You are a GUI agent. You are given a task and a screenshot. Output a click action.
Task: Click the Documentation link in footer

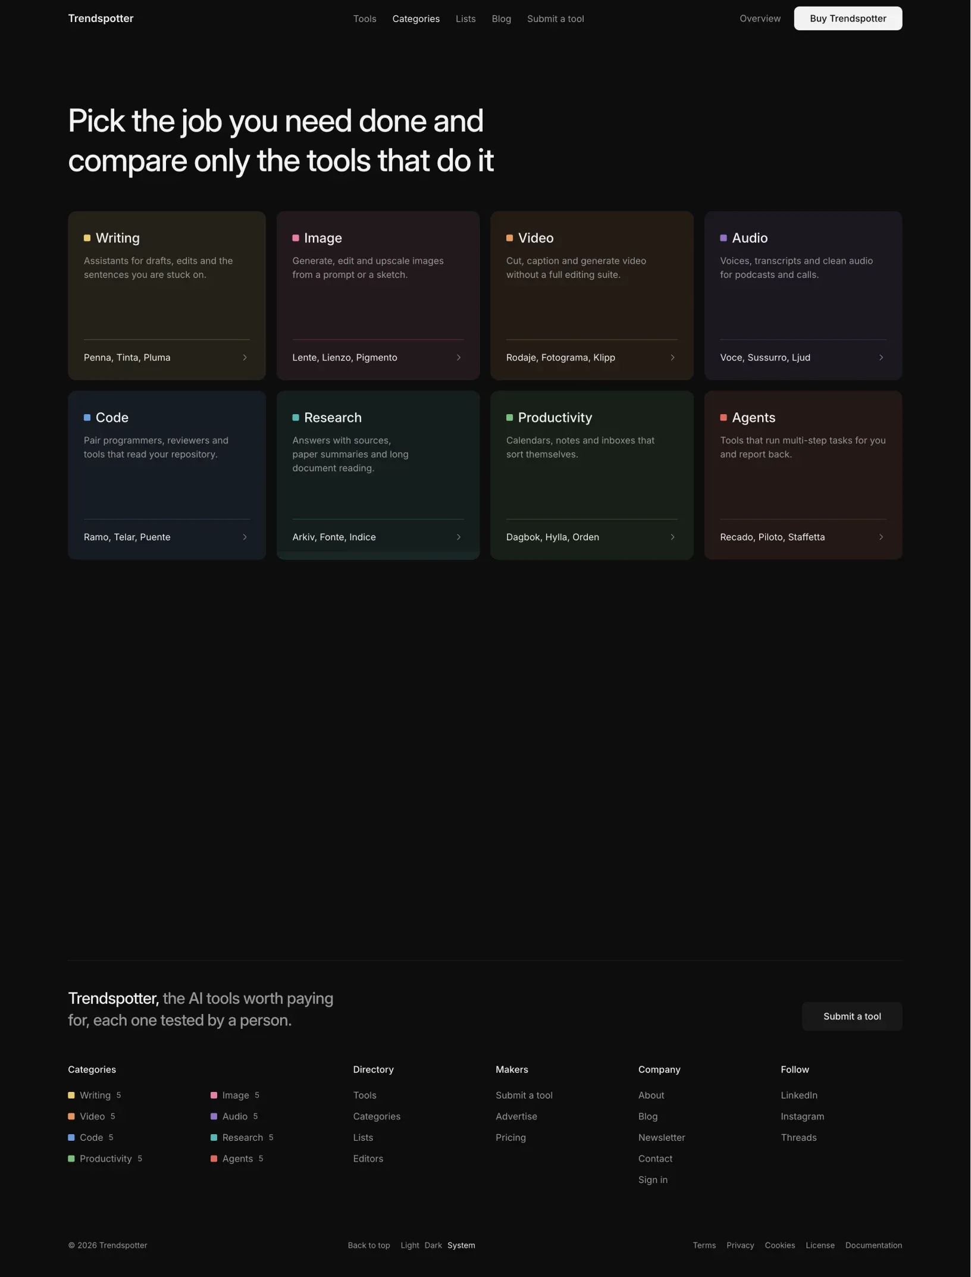pos(873,1245)
